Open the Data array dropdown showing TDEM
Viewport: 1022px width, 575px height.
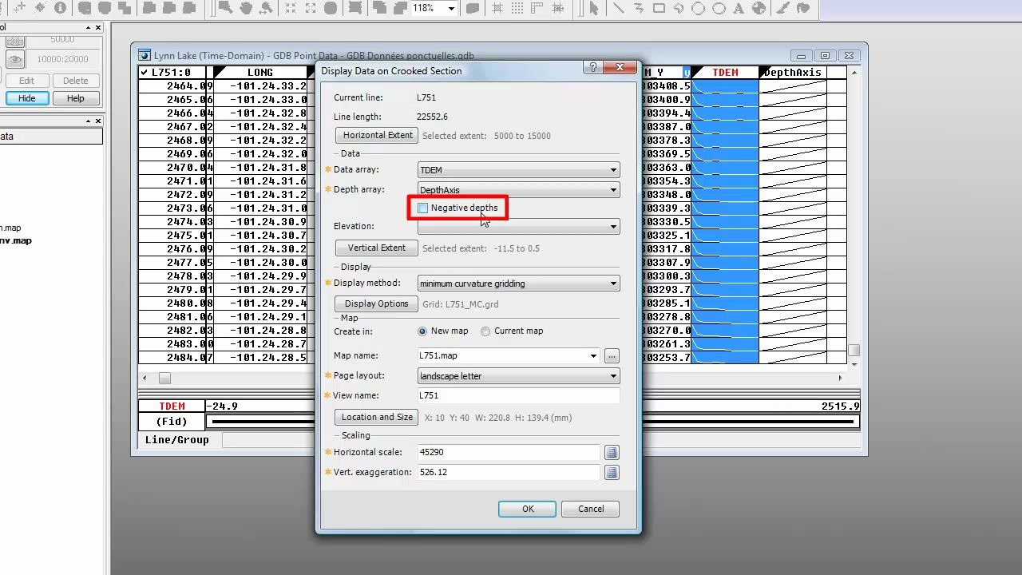[519, 170]
